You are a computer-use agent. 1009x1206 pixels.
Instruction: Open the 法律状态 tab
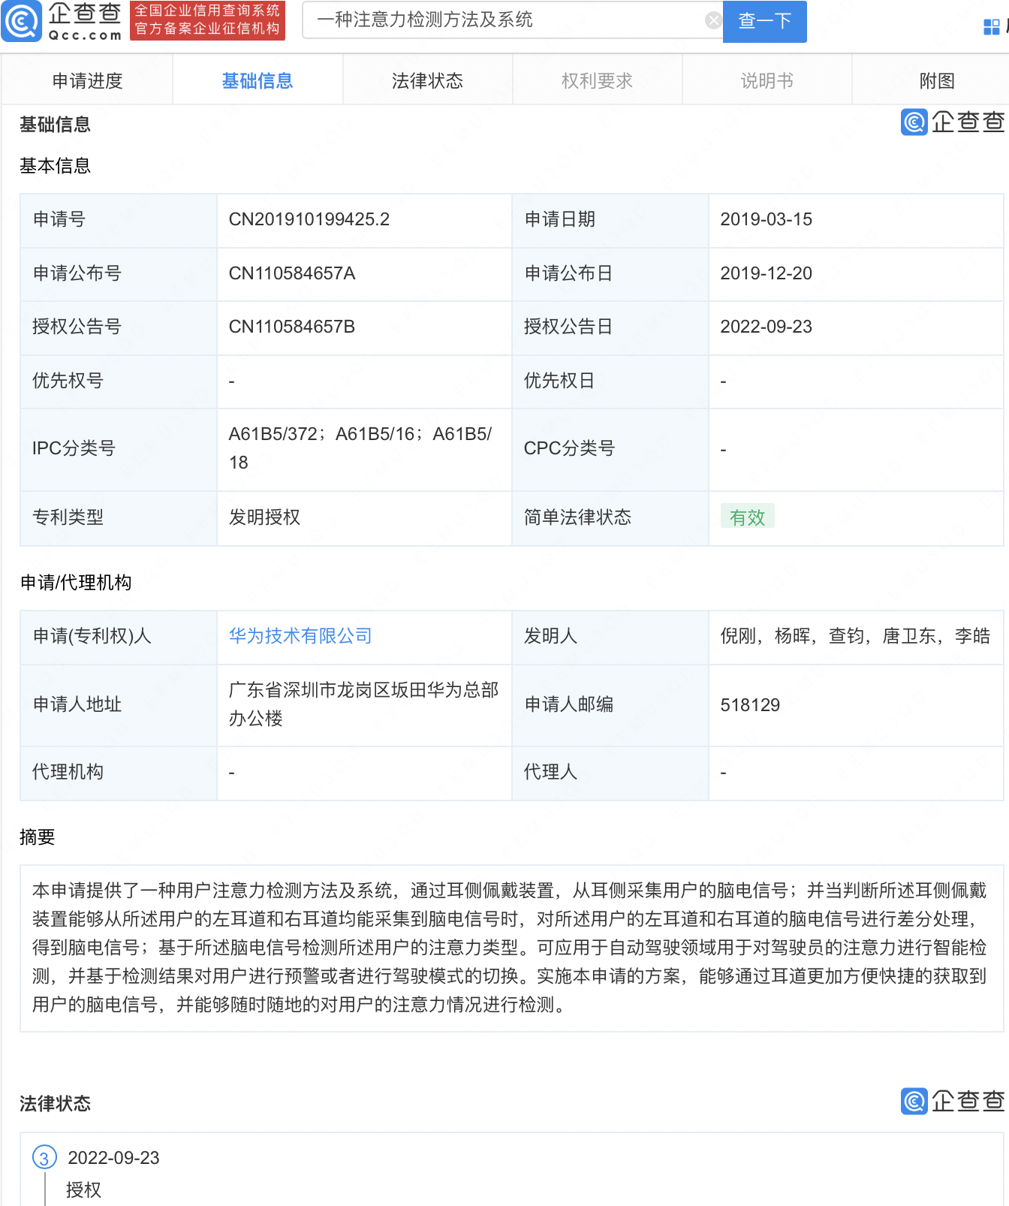coord(427,80)
